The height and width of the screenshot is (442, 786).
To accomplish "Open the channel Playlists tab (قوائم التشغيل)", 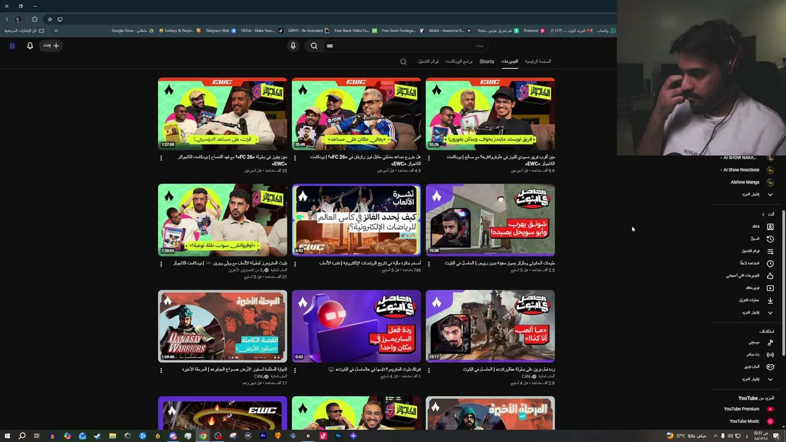I will [x=429, y=61].
